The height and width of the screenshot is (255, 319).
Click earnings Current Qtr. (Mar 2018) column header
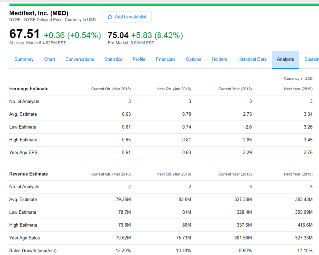111,89
